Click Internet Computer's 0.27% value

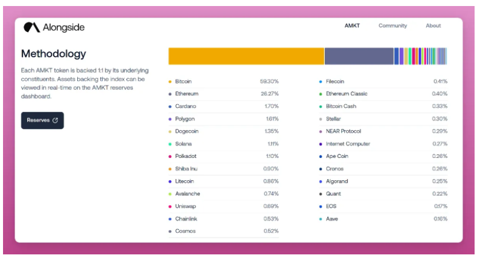click(440, 143)
